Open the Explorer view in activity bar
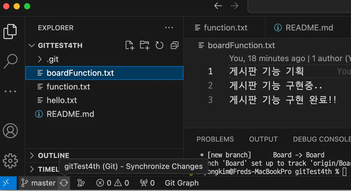This screenshot has width=351, height=191. coord(10,31)
